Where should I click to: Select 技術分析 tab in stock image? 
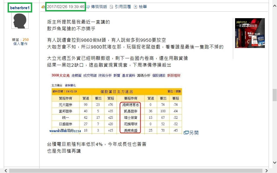[x=105, y=76]
